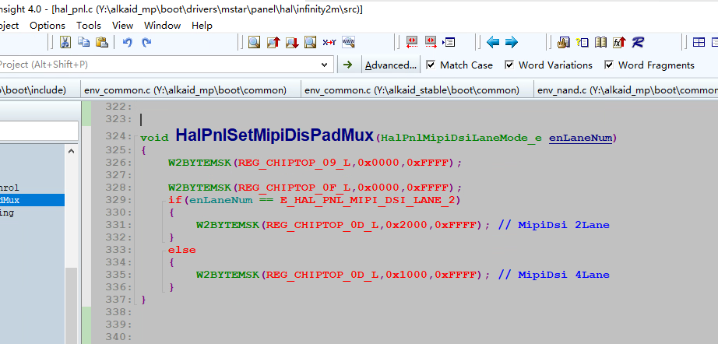
Task: Click the Search Backward red-arrow magnifier icon
Action: [x=273, y=42]
